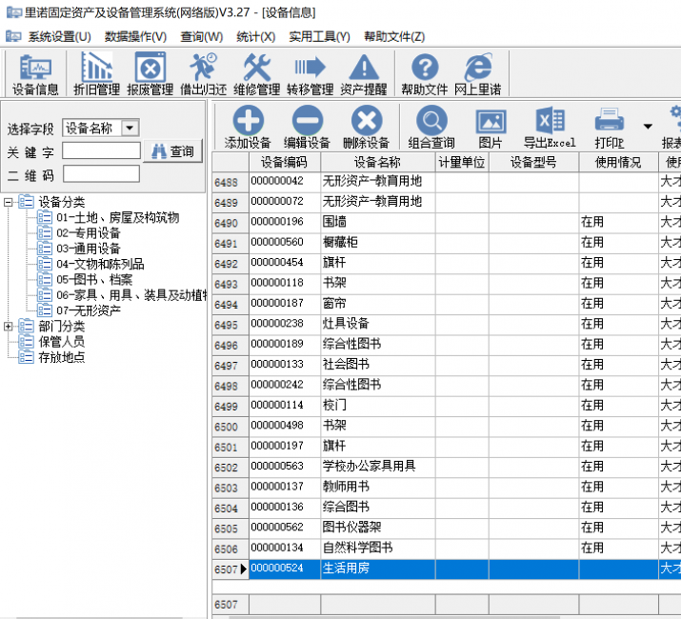Open the 维修管理 maintenance tools icon
681x619 pixels.
256,74
